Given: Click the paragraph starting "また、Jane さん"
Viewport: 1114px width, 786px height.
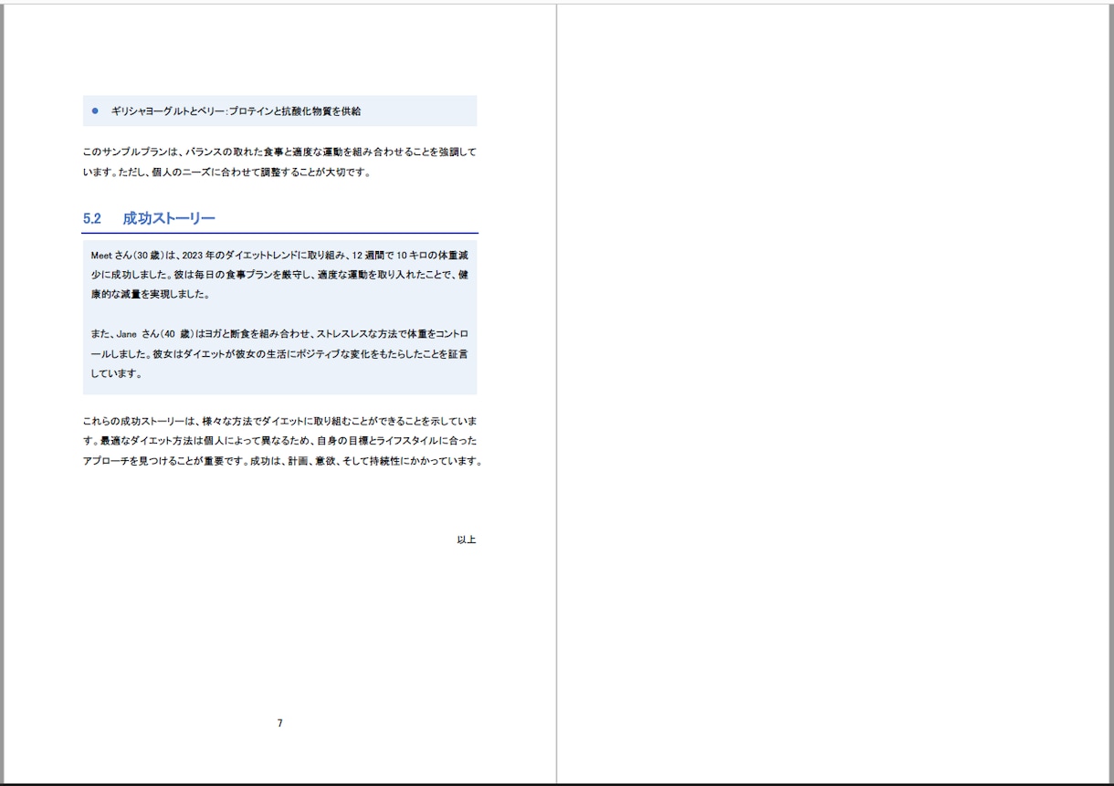Looking at the screenshot, I should (279, 353).
